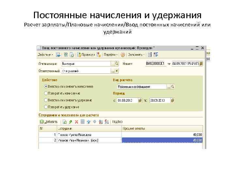
Task: Click the unpost document icon after Провести
Action: click(99, 55)
